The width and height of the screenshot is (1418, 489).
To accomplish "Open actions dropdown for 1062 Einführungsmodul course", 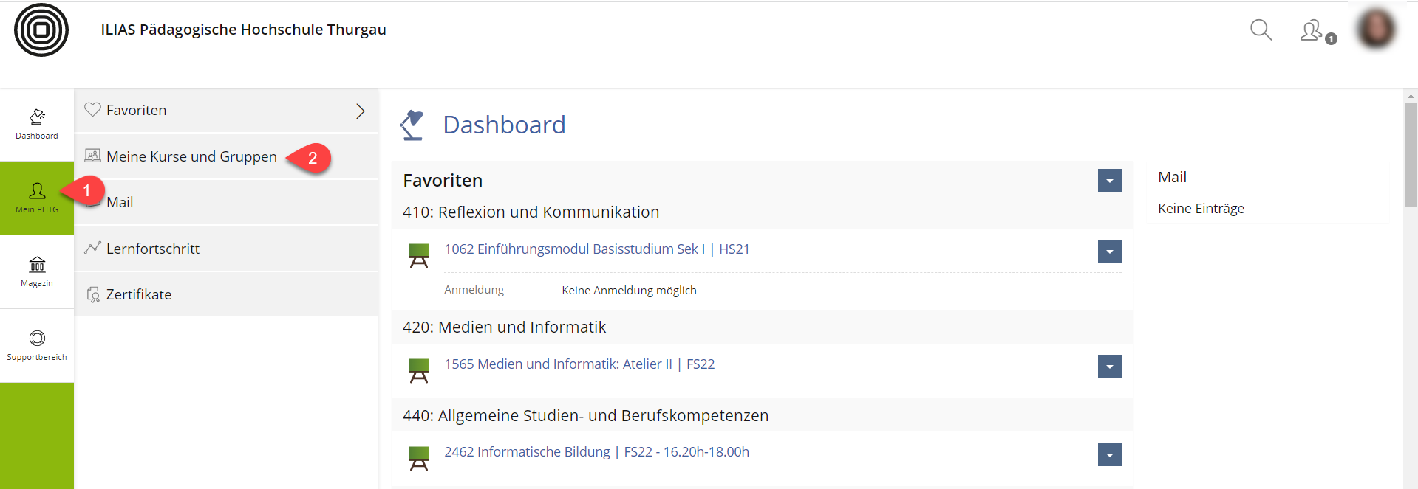I will coord(1109,252).
